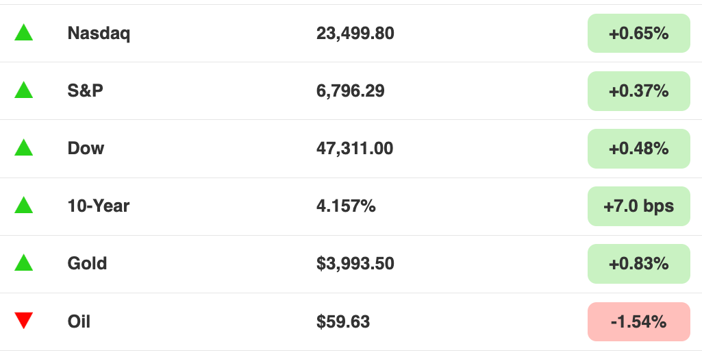
Task: Select the S&P index label
Action: [x=85, y=90]
